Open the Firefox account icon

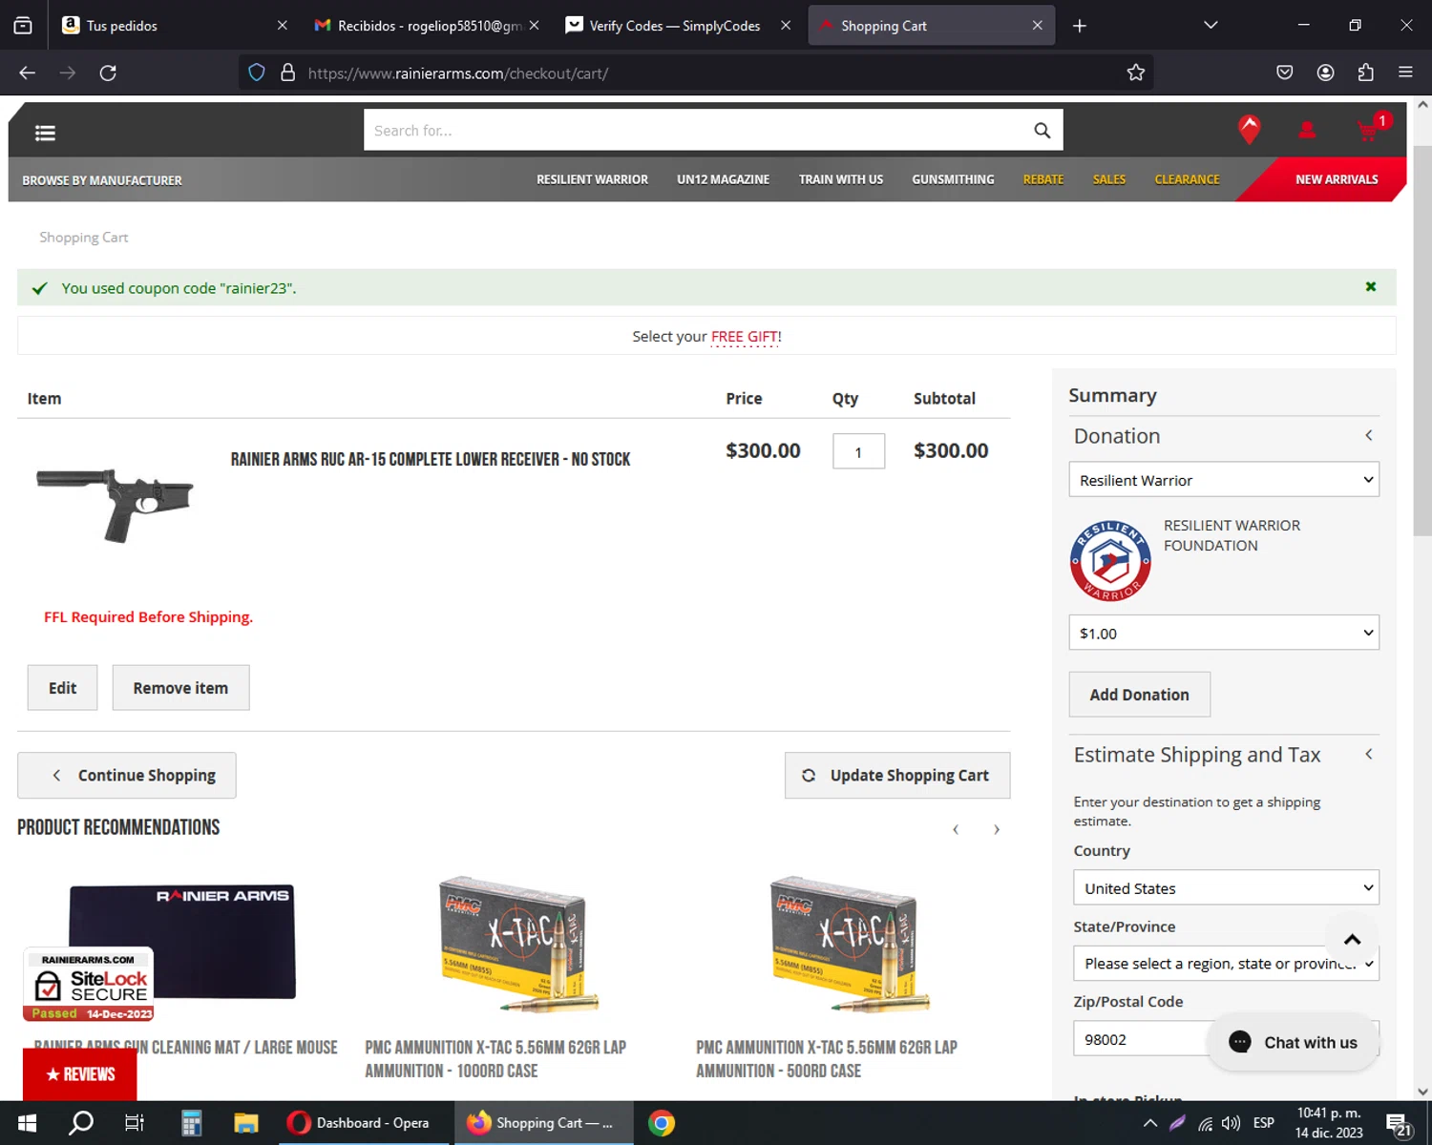(x=1325, y=73)
